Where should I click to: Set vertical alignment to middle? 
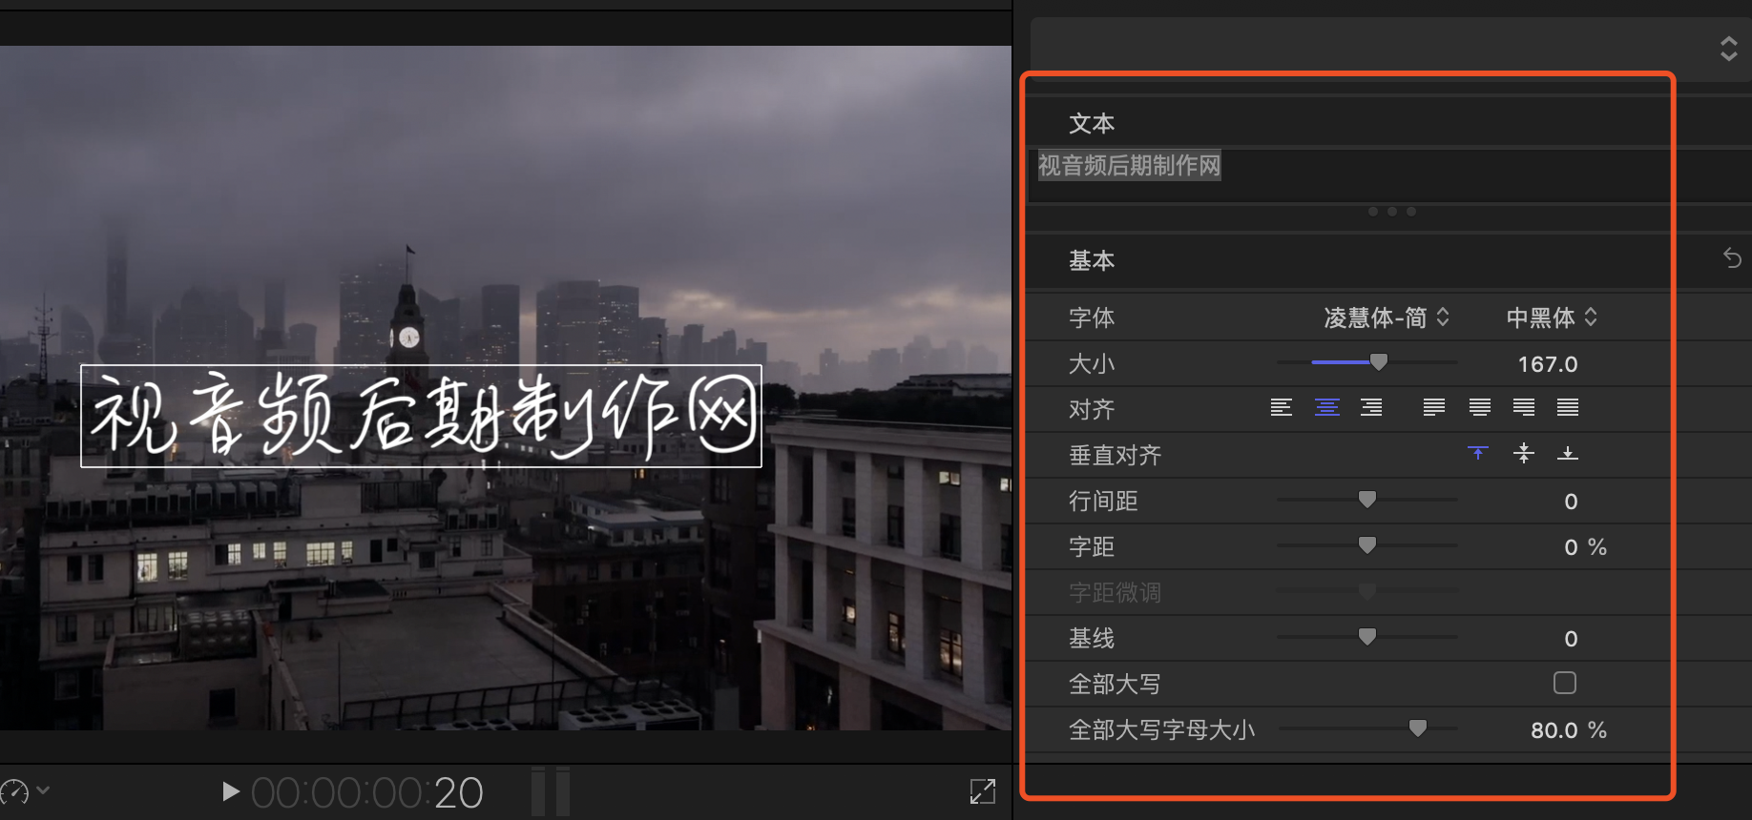[1524, 453]
